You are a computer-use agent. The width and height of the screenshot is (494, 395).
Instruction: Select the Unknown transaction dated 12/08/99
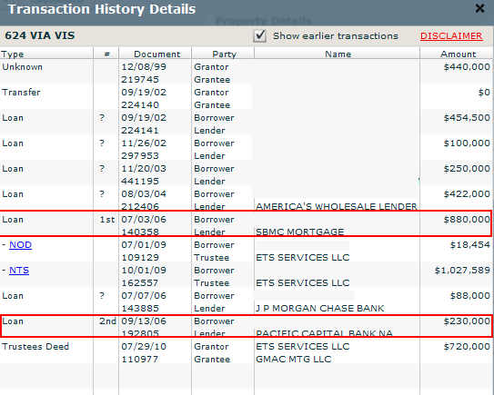(x=247, y=73)
